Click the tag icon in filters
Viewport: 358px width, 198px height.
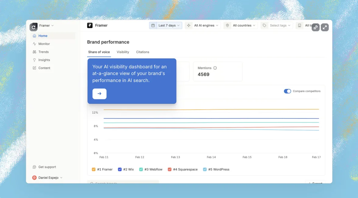[x=264, y=26]
